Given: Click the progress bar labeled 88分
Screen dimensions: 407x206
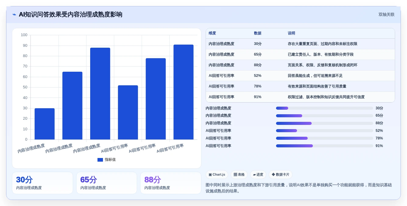Looking at the screenshot, I should 324,123.
